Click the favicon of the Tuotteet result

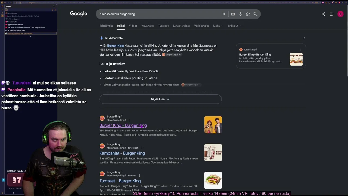(102, 174)
